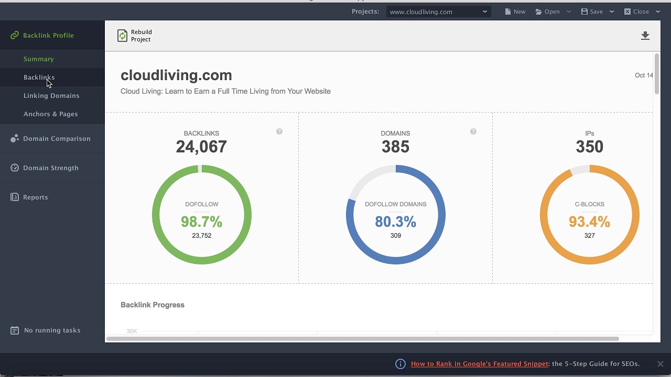Click the Reports document icon

14,197
